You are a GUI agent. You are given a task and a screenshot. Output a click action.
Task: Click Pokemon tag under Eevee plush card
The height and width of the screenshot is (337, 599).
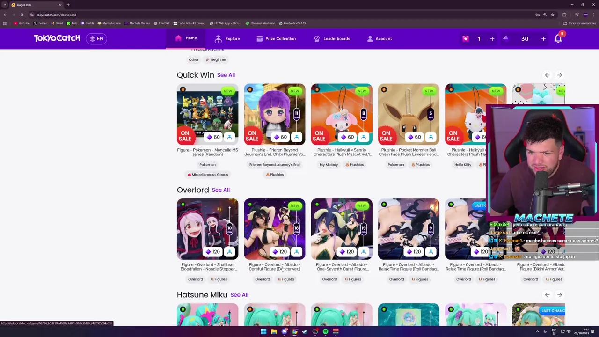(395, 165)
